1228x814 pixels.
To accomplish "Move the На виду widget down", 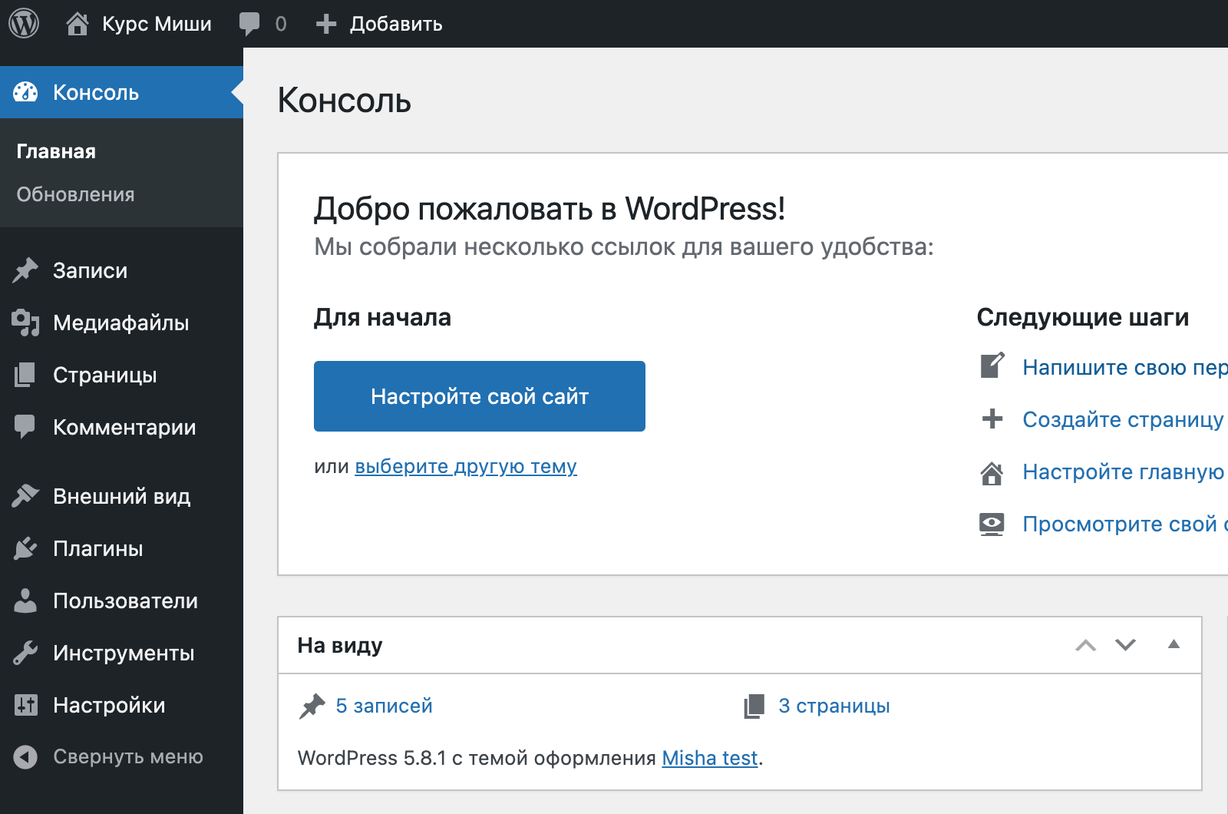I will pos(1126,645).
